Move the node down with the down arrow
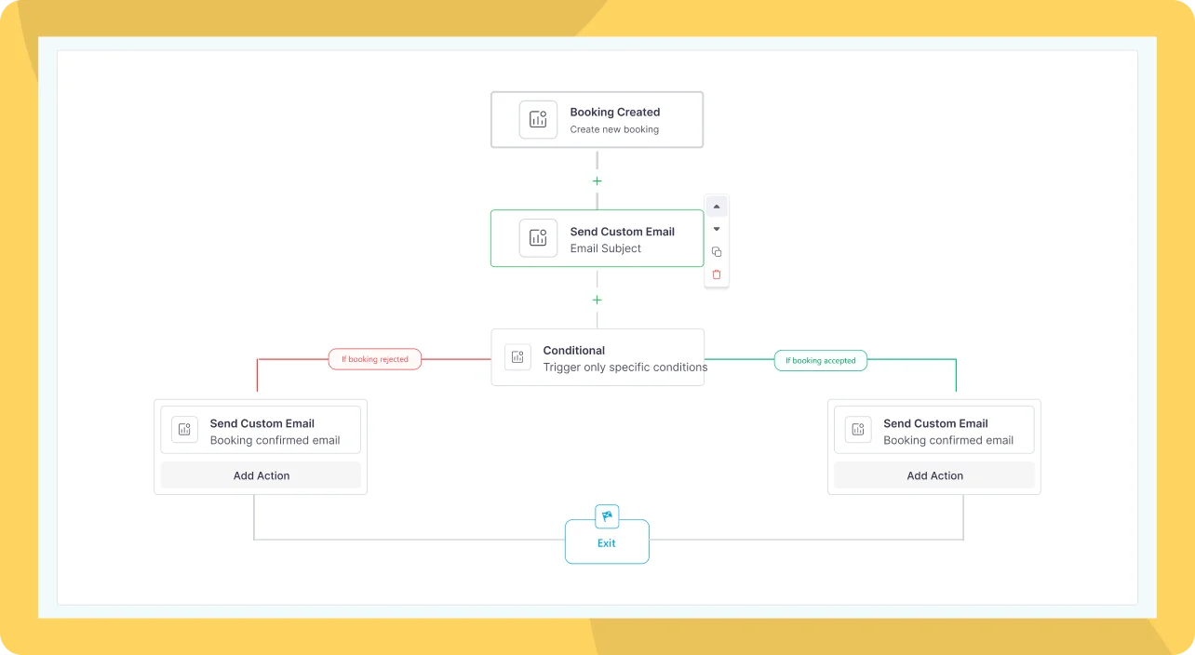 (x=717, y=229)
